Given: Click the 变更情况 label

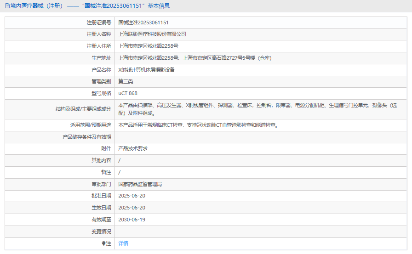Looking at the screenshot, I should (x=102, y=231).
